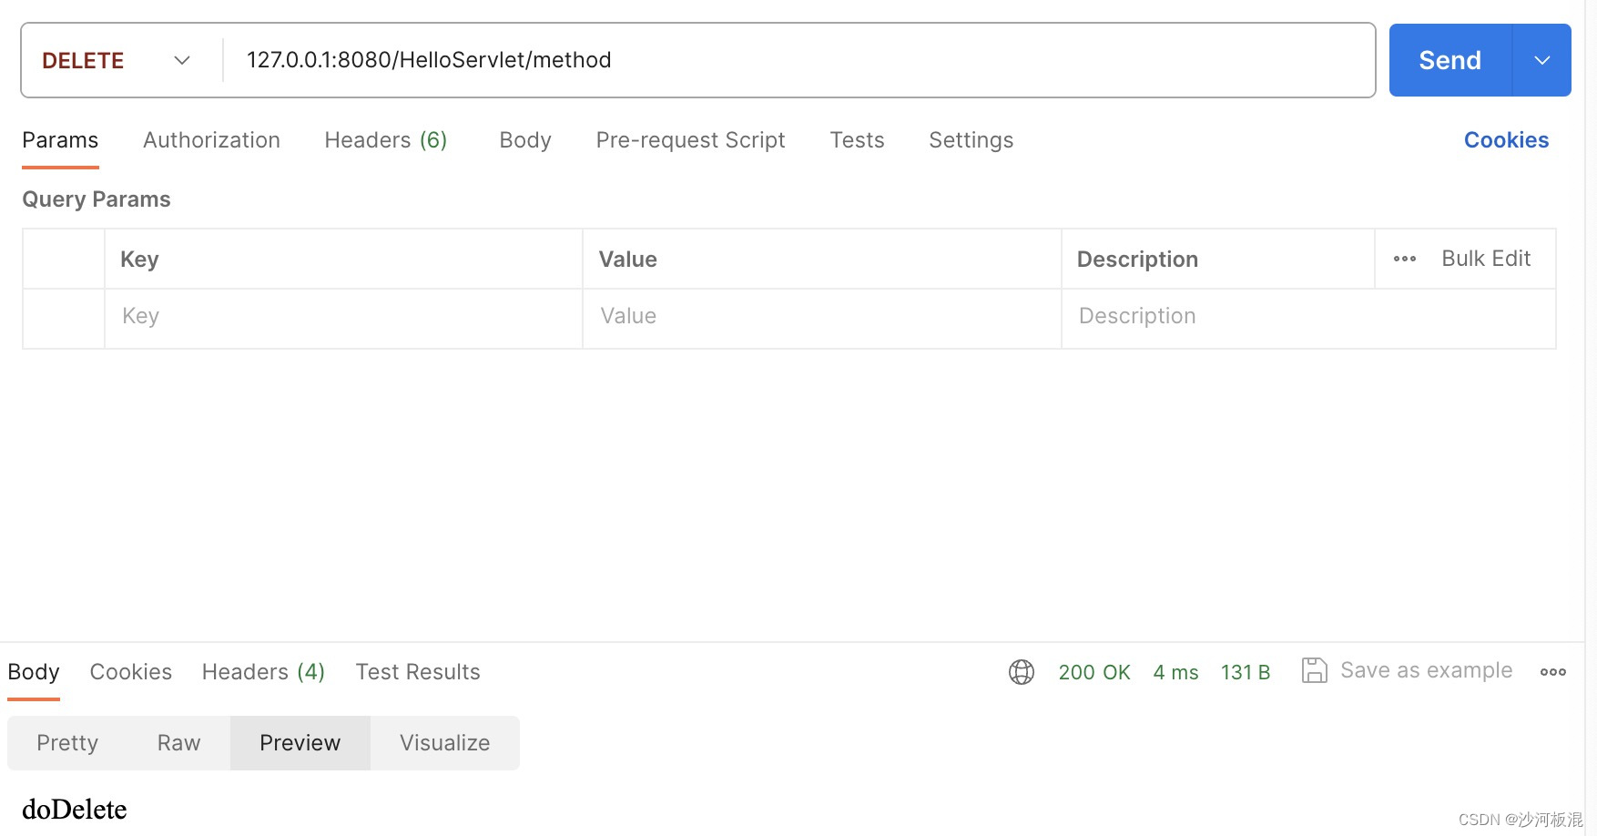This screenshot has width=1597, height=836.
Task: Open the request method dropdown showing DELETE
Action: click(x=117, y=60)
